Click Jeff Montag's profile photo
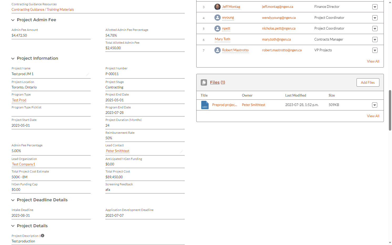 (218, 7)
